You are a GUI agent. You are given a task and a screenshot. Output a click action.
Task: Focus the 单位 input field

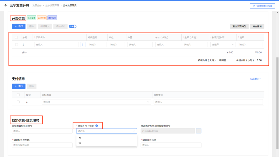click(117, 44)
